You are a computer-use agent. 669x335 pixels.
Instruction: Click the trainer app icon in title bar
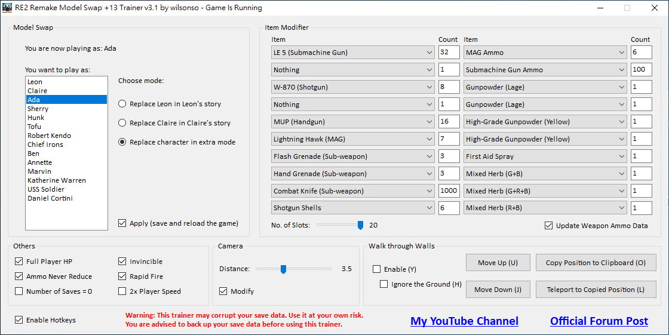7,8
